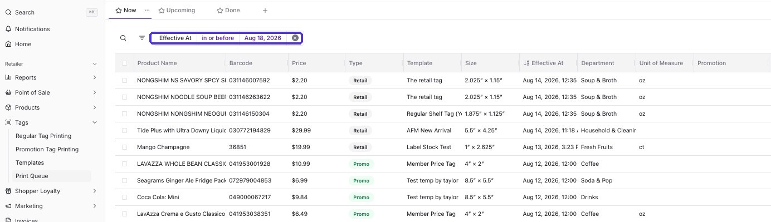The width and height of the screenshot is (771, 222).
Task: Remove the Effective At filter
Action: [295, 38]
